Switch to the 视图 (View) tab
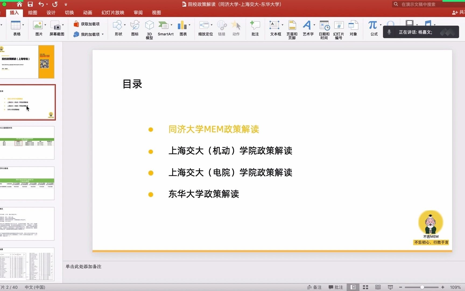Viewport: 465px width, 291px height. pyautogui.click(x=156, y=13)
